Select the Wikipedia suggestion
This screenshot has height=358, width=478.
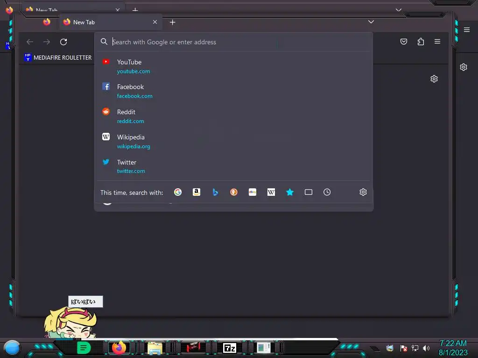pos(233,141)
